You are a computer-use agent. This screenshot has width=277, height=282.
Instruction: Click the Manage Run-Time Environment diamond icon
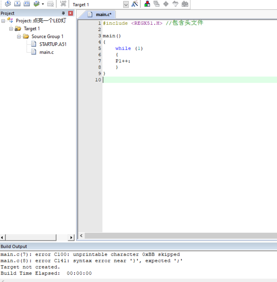click(166, 4)
